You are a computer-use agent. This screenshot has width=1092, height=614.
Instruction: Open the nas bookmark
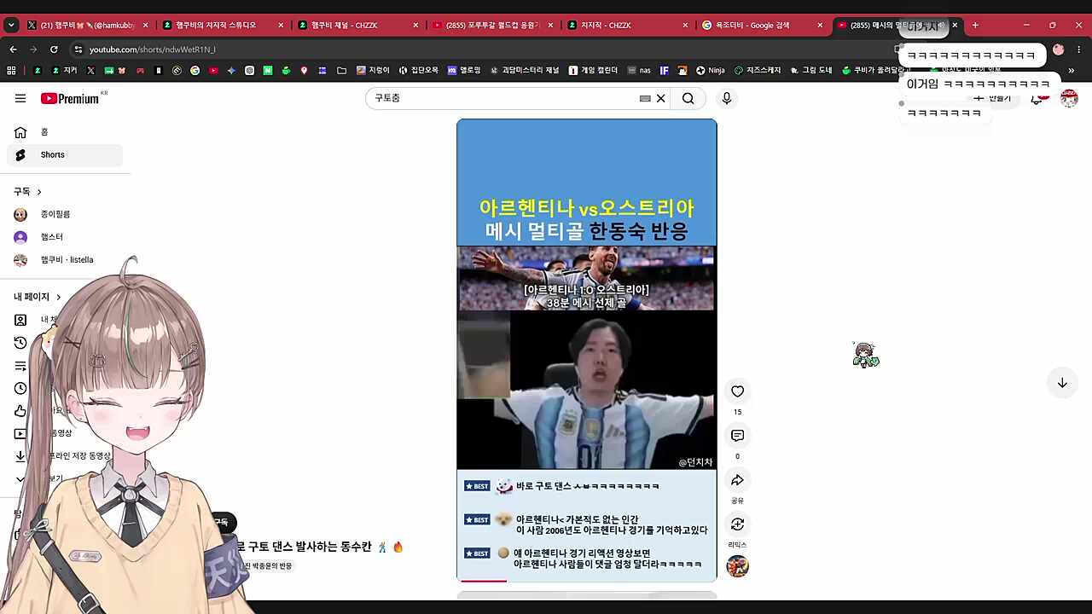pos(638,71)
